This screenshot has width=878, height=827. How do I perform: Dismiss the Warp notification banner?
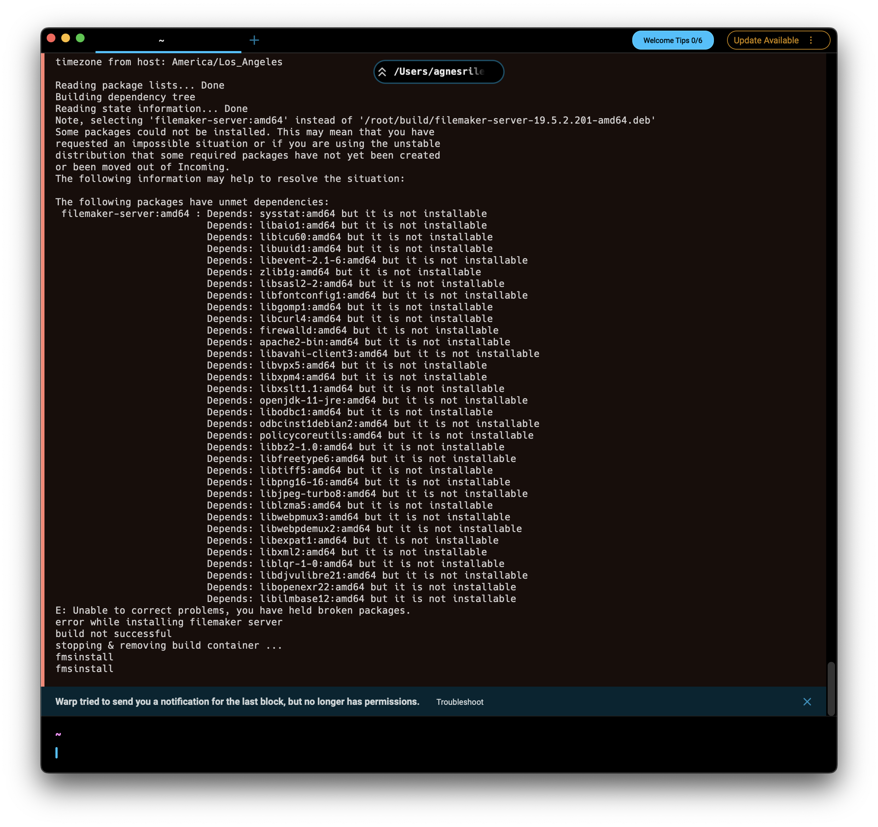point(807,702)
